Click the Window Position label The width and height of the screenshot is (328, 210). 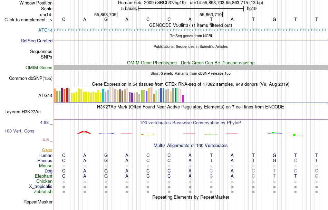coord(36,3)
